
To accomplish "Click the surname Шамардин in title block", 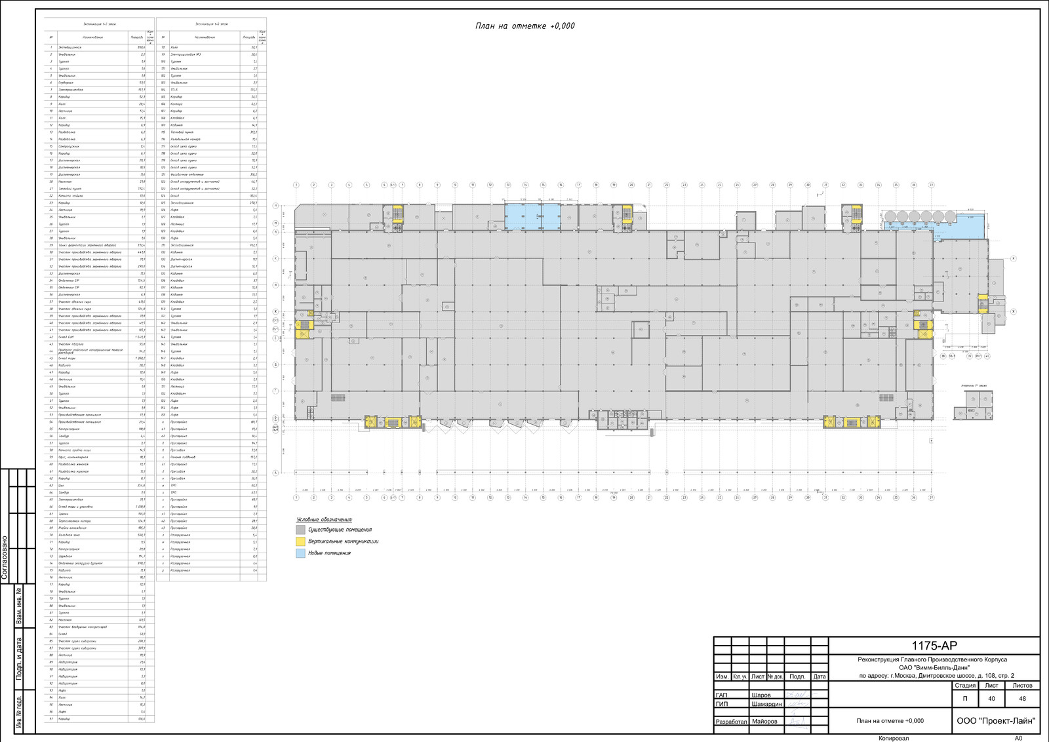I will [x=766, y=704].
